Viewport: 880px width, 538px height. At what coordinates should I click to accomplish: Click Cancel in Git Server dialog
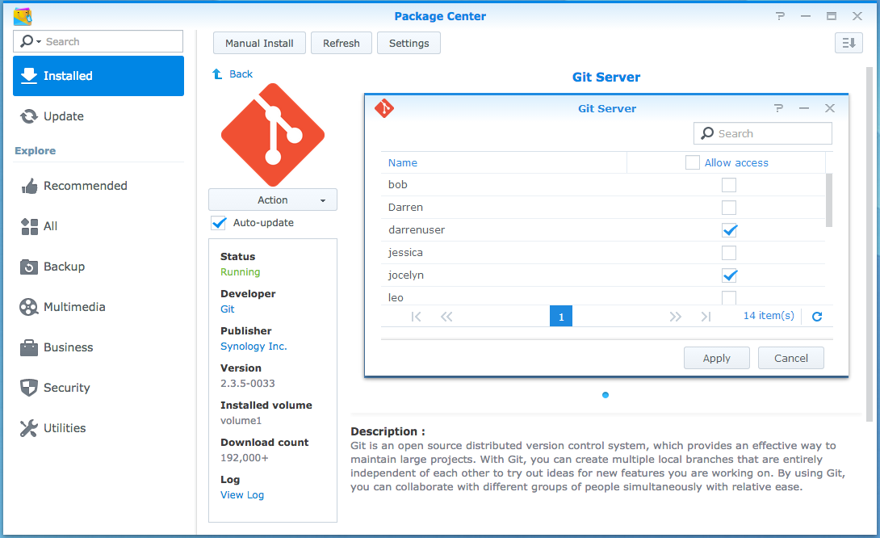(790, 359)
